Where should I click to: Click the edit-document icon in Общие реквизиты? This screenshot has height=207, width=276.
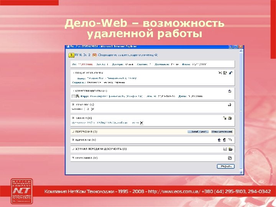(225, 73)
